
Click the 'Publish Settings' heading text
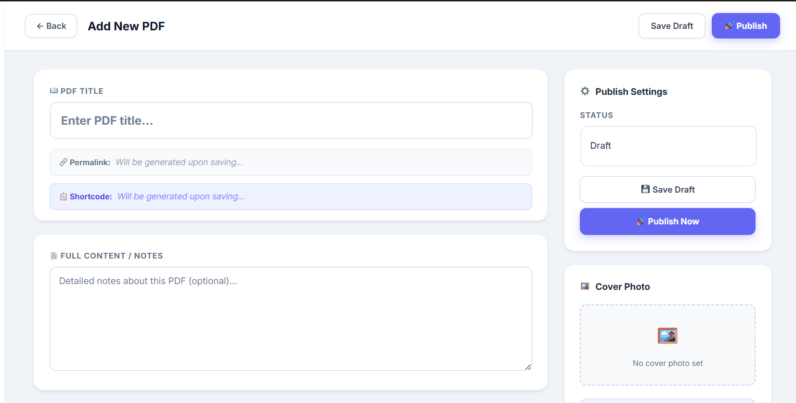pos(631,91)
